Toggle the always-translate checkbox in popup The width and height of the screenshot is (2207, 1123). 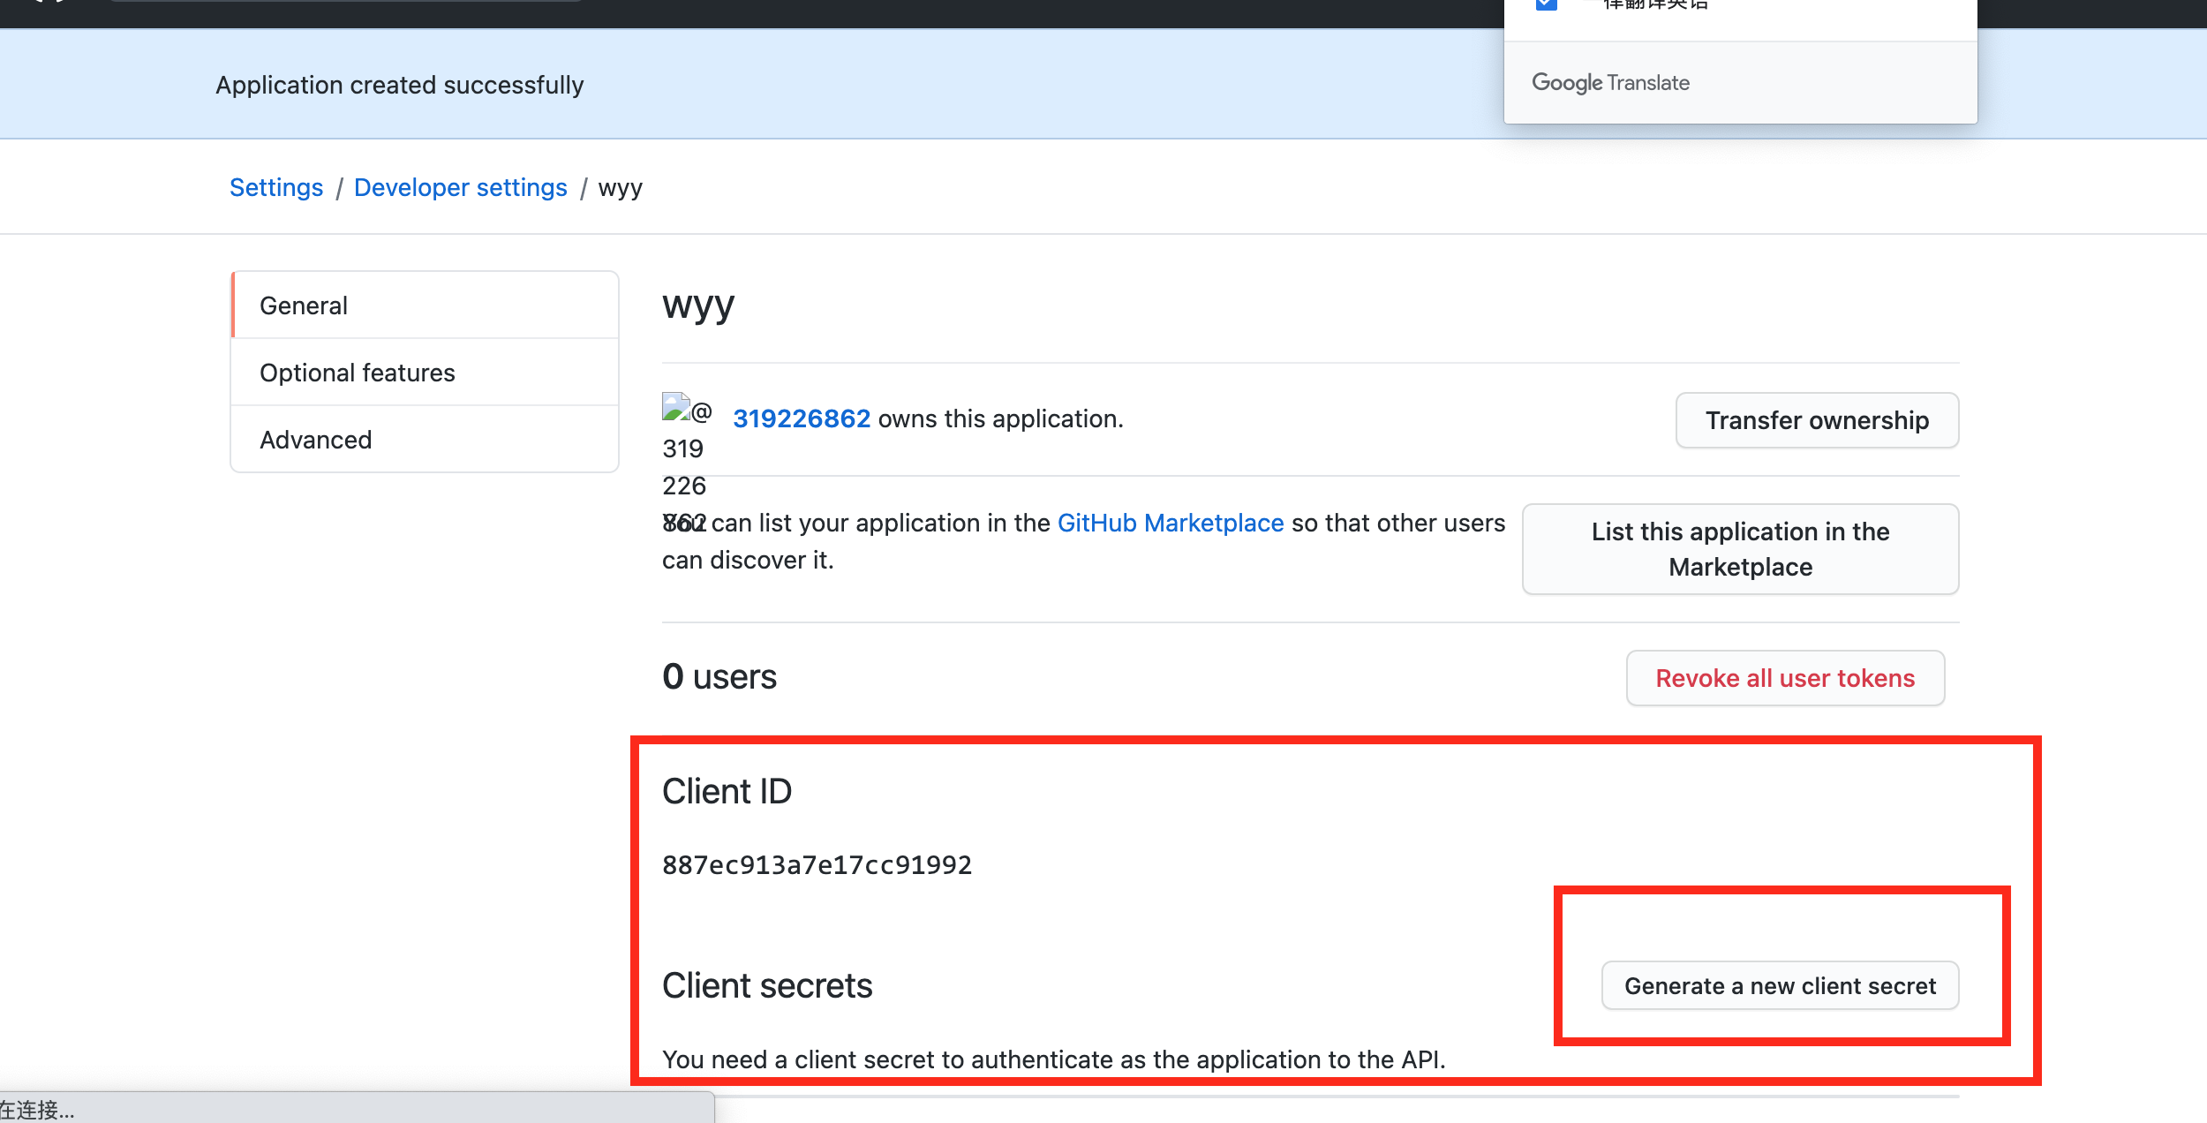[x=1546, y=4]
